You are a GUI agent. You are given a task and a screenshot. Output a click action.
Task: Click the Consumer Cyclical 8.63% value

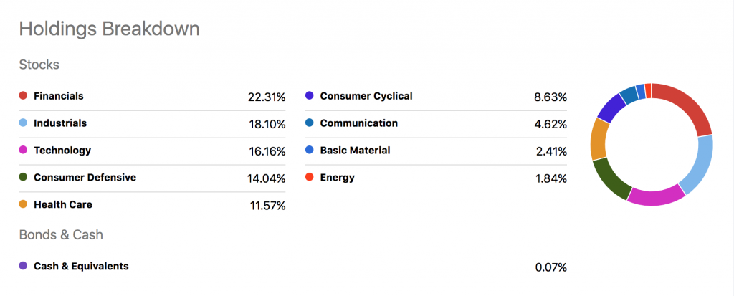point(550,97)
